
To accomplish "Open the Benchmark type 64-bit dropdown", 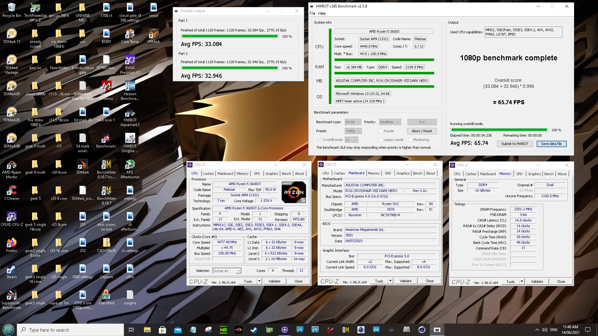I will point(353,122).
